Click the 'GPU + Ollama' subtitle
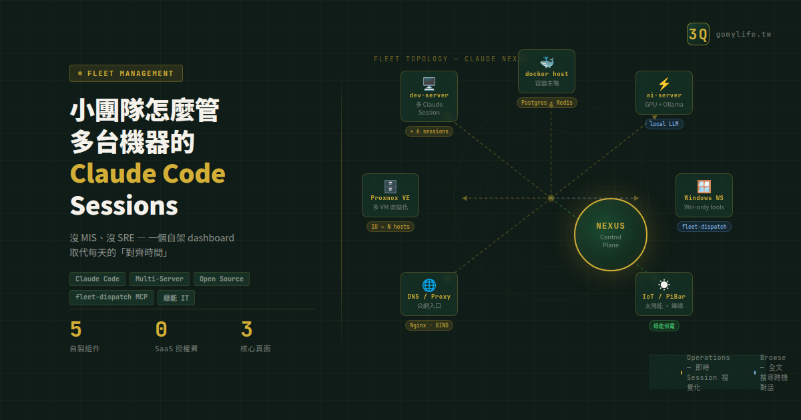This screenshot has height=420, width=801. pyautogui.click(x=664, y=105)
